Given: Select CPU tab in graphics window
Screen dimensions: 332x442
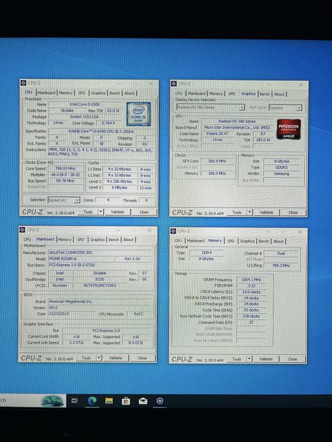Looking at the screenshot, I should (x=179, y=93).
